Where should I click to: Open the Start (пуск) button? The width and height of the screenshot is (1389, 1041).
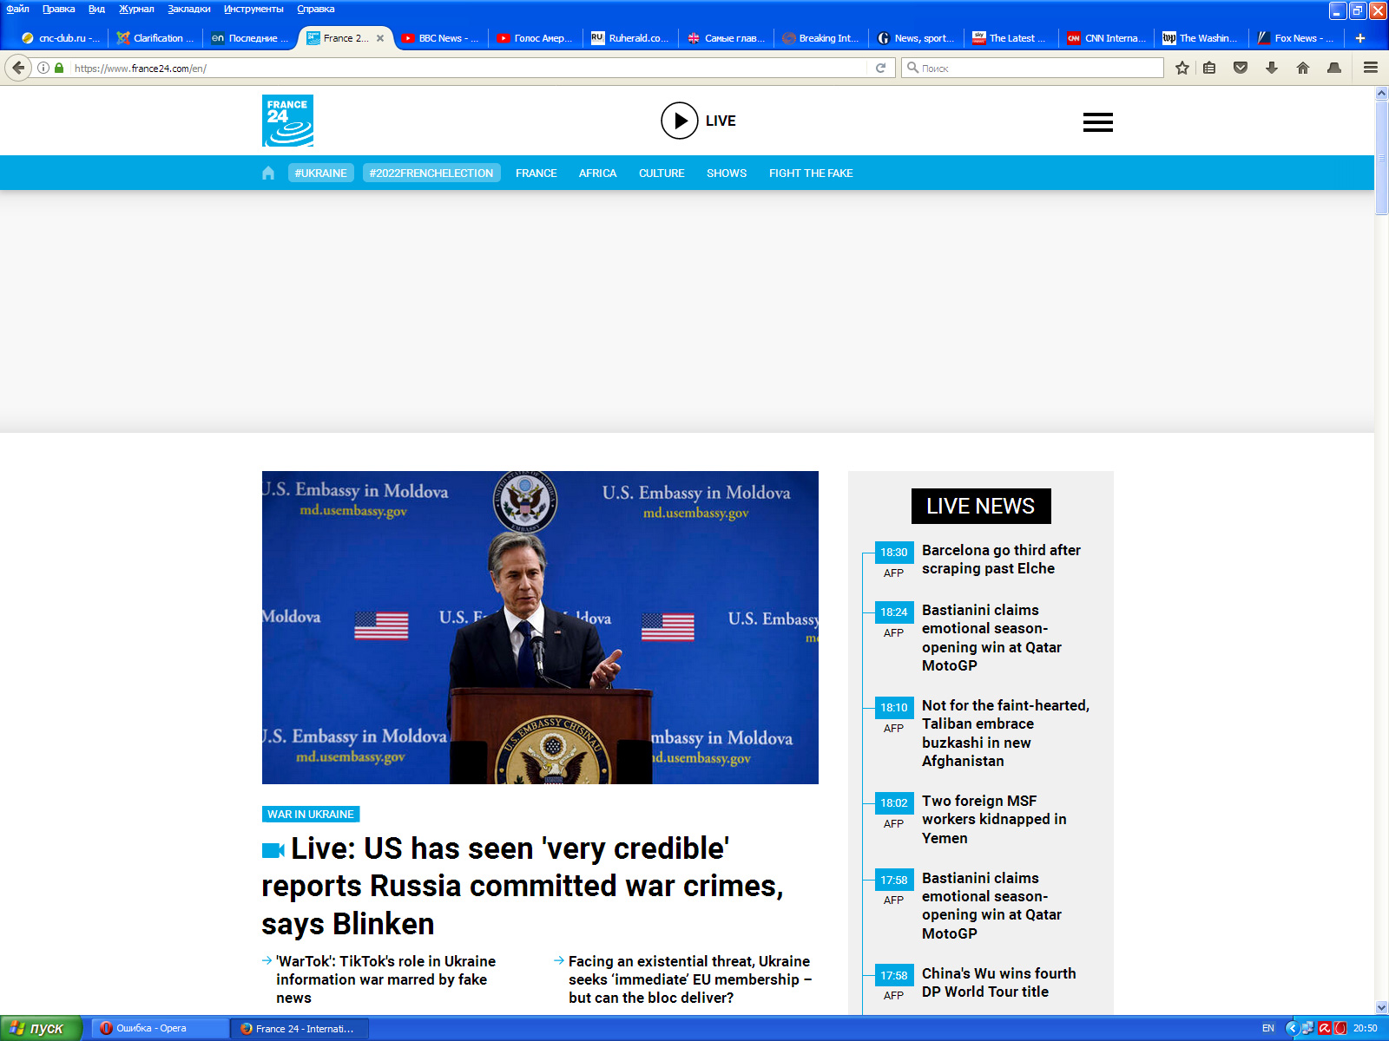(x=41, y=1028)
